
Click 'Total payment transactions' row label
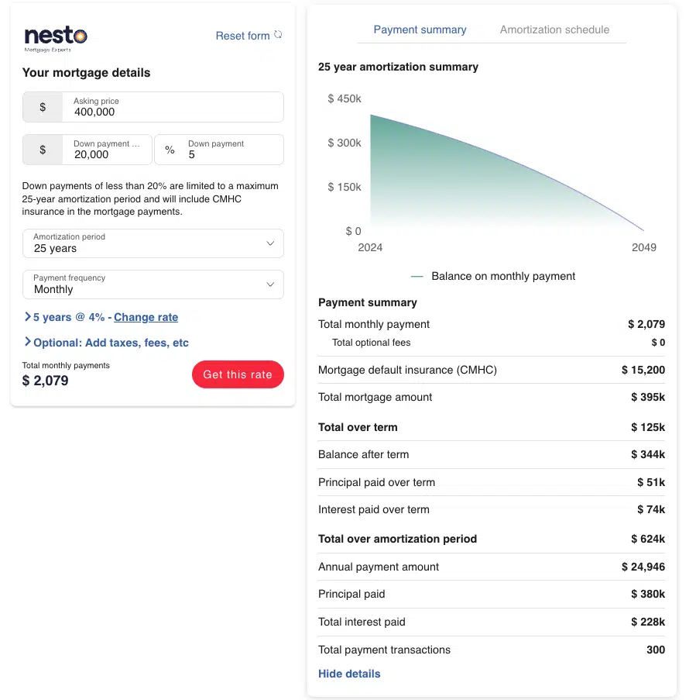point(384,650)
